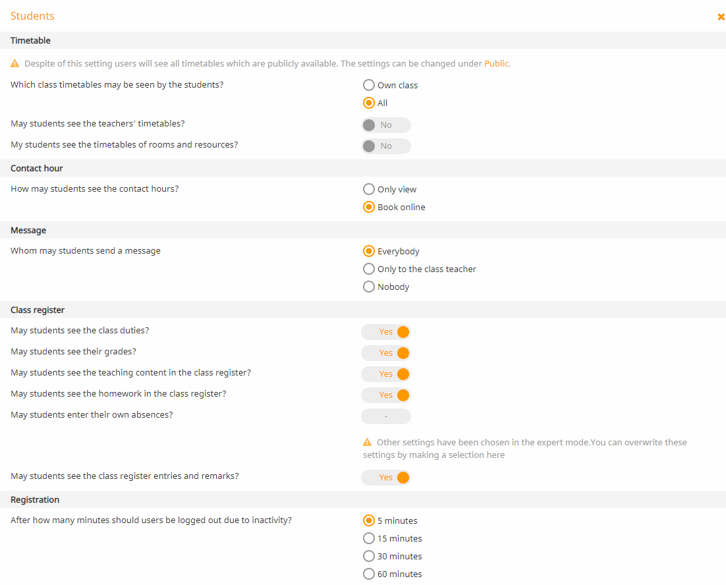Choose Book online for contact hours
The height and width of the screenshot is (585, 726).
(x=369, y=207)
